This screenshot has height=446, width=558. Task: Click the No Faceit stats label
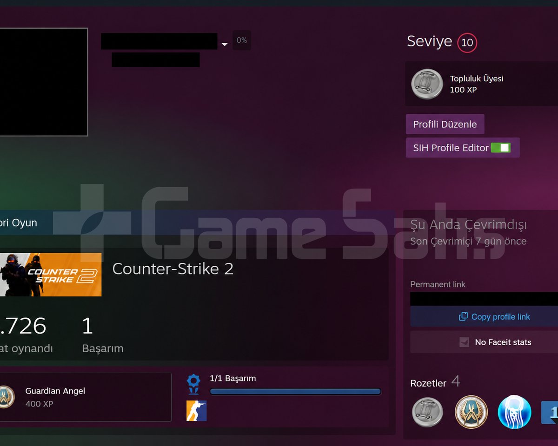pyautogui.click(x=503, y=342)
